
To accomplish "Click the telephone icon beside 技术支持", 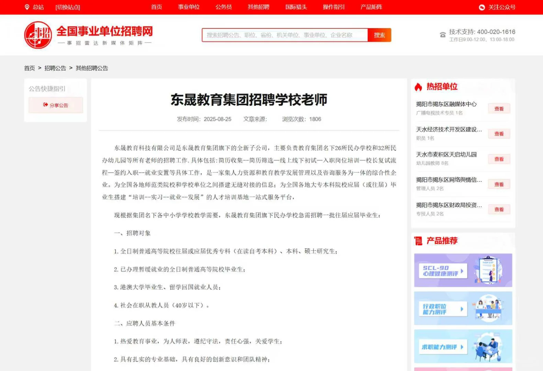I will pyautogui.click(x=443, y=35).
